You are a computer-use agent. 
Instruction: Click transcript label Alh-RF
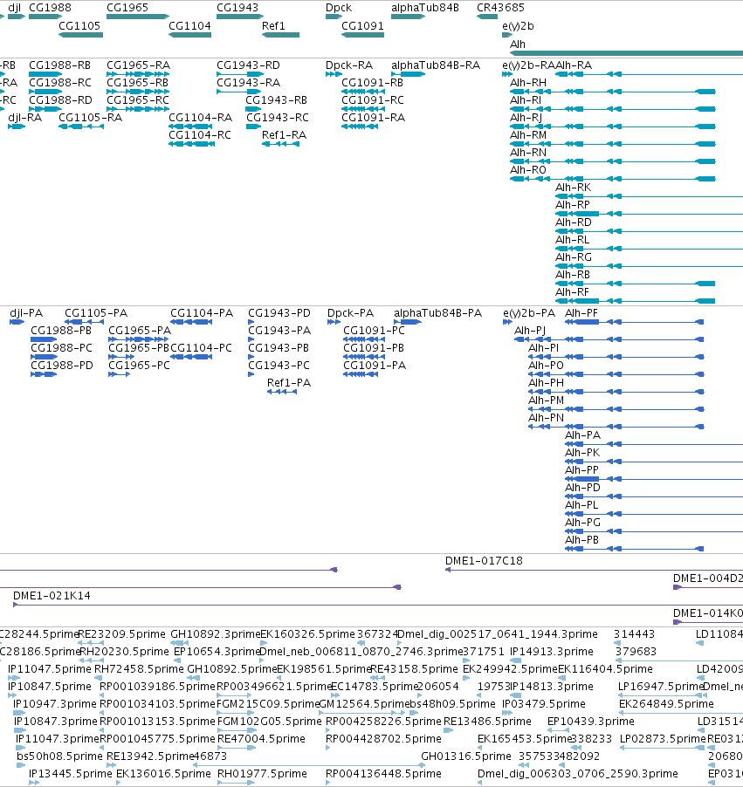tap(572, 292)
